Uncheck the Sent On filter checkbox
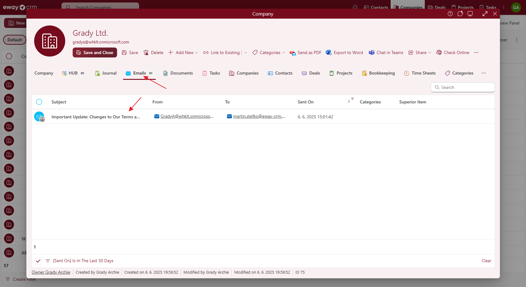This screenshot has height=287, width=526. click(x=38, y=261)
